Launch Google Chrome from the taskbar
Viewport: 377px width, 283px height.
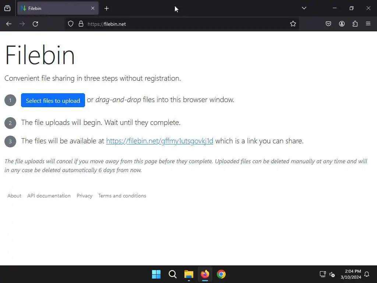coord(221,274)
